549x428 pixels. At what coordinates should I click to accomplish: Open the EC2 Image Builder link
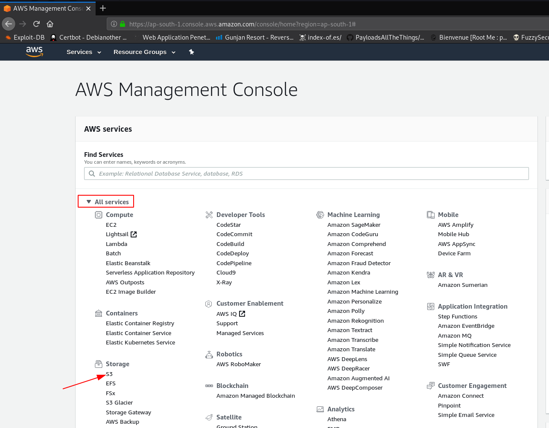point(131,292)
